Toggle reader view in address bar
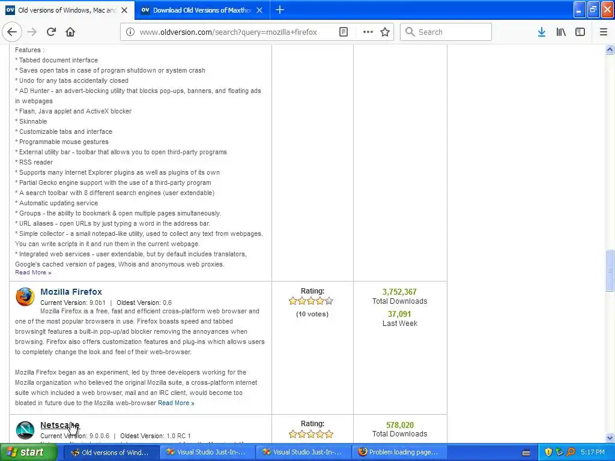This screenshot has height=461, width=615. 343,32
